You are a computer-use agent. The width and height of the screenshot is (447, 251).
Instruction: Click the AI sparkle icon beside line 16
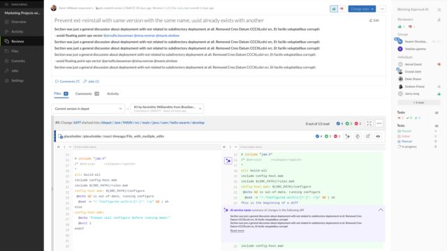(x=228, y=161)
